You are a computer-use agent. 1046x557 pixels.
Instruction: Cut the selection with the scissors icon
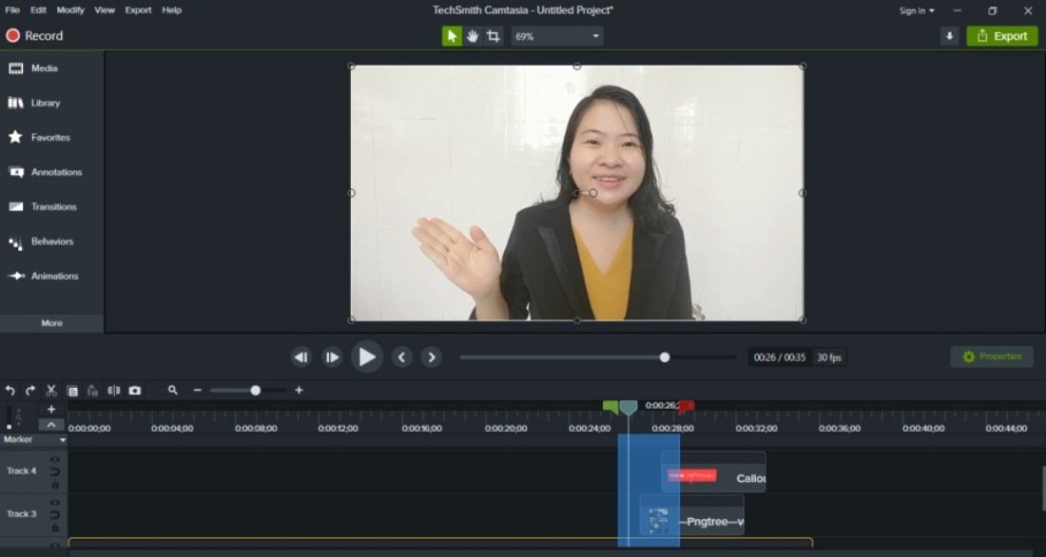pyautogui.click(x=51, y=391)
